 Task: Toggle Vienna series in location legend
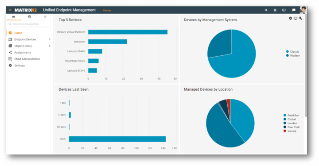click(x=290, y=131)
